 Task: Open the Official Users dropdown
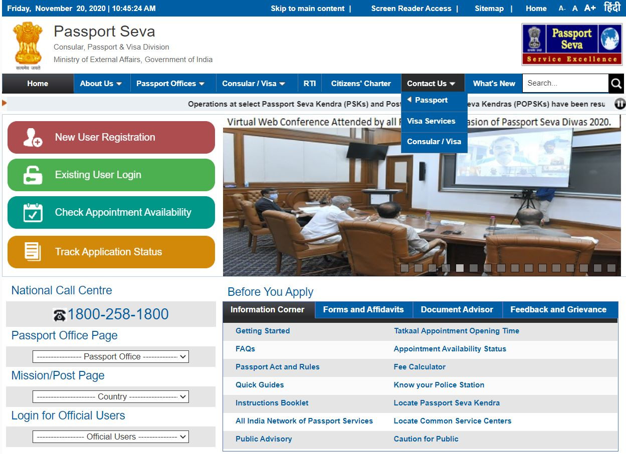point(111,437)
